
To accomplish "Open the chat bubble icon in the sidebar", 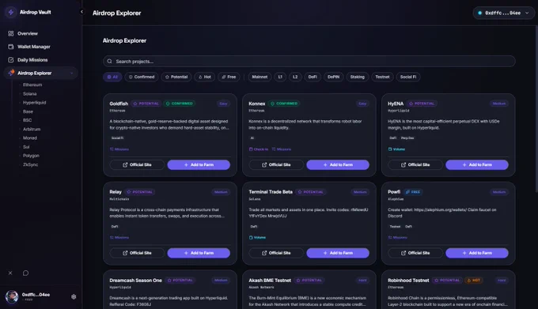I will click(x=25, y=273).
